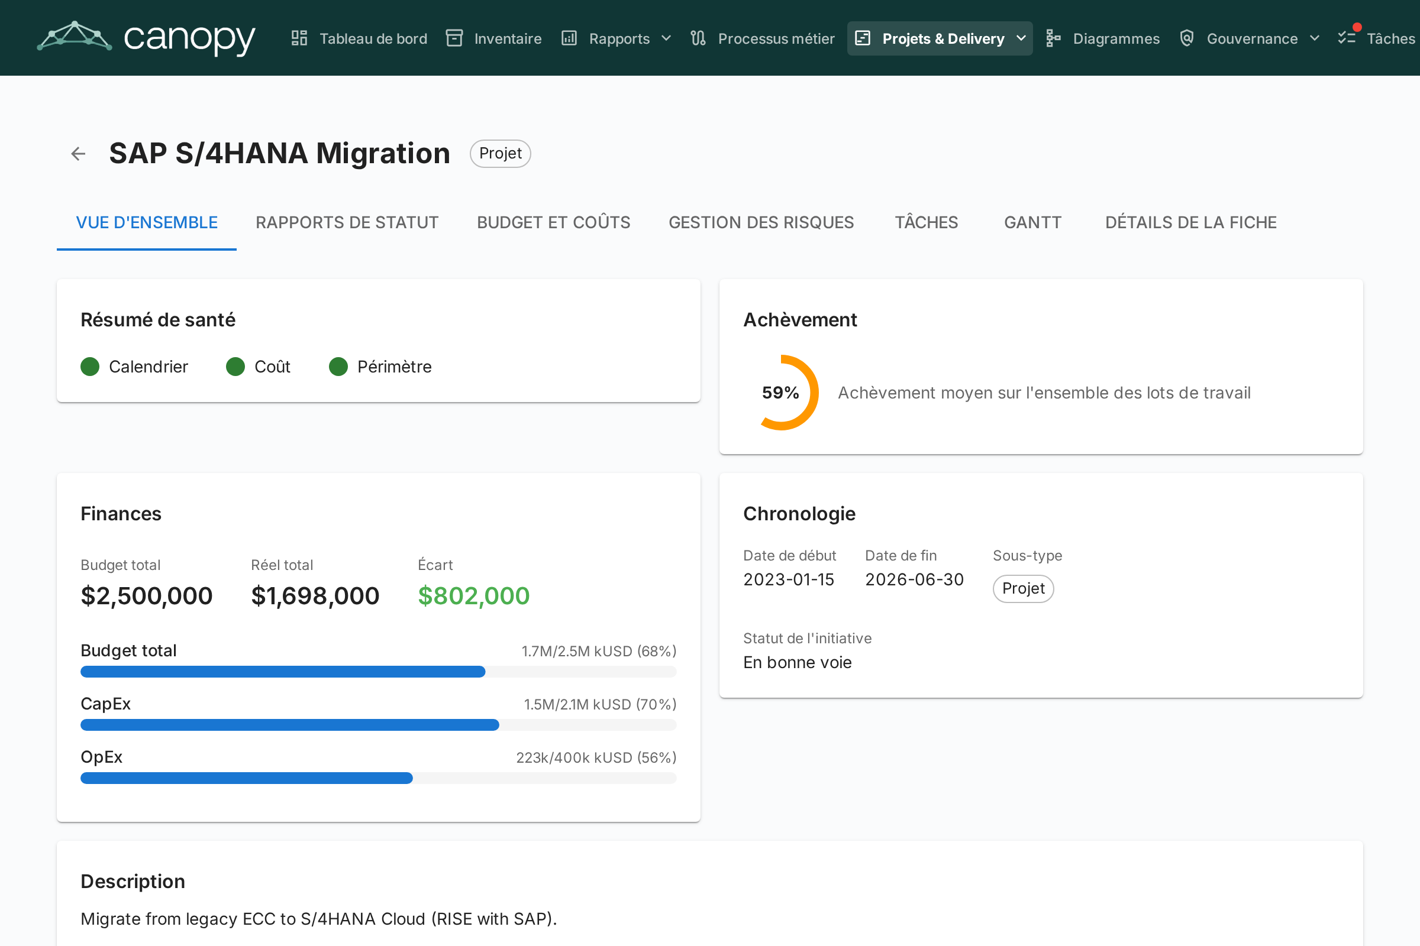Select the Vue d'ensemble tab

click(x=147, y=223)
